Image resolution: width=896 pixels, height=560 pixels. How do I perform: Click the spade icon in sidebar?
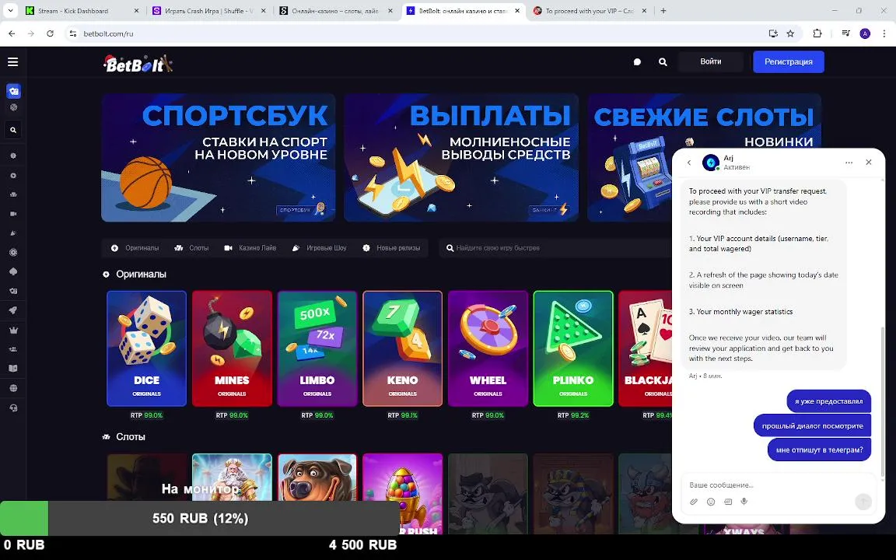point(13,271)
